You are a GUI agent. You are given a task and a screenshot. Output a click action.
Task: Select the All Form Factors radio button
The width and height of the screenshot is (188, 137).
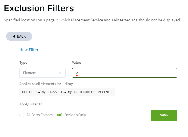point(22,115)
